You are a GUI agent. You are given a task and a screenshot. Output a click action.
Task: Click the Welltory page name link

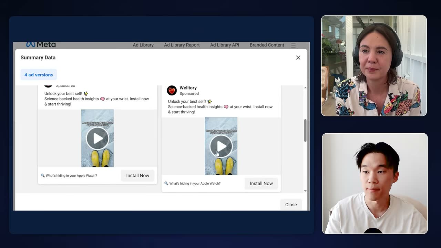(188, 88)
